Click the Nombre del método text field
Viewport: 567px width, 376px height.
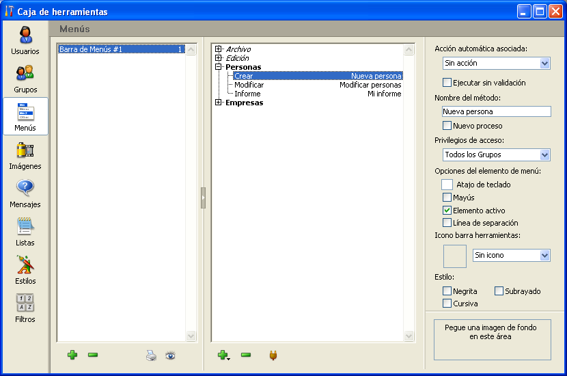pos(496,111)
